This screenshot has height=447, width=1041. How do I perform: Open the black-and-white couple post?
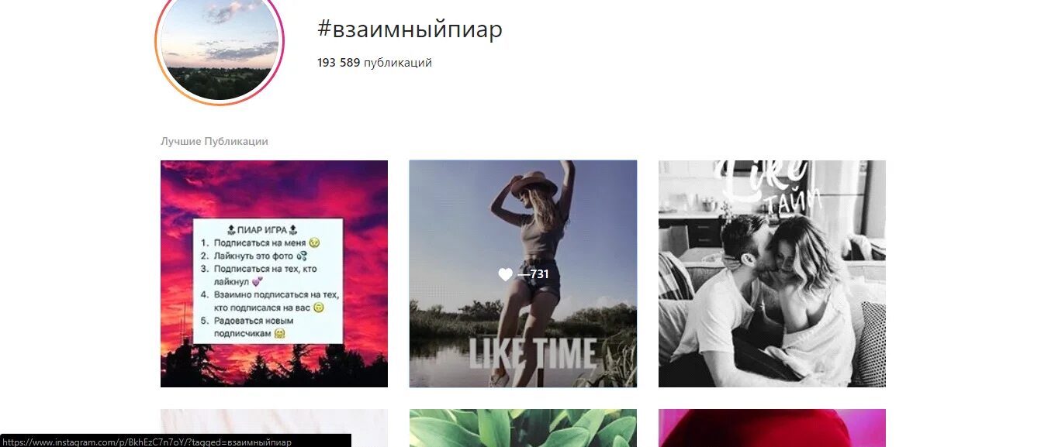pyautogui.click(x=772, y=273)
